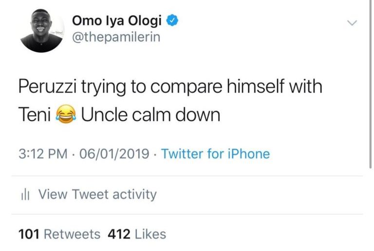Open the @thepamilerin handle
374x251 pixels.
pos(116,37)
